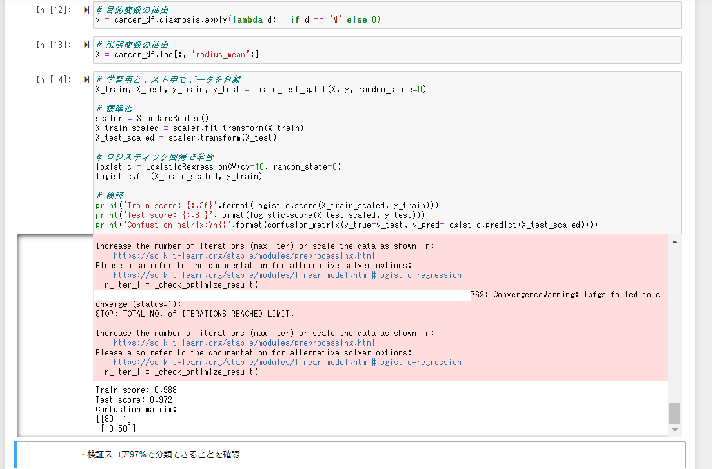The width and height of the screenshot is (712, 469).
Task: Open the second preprocessing.html documentation link
Action: [244, 343]
